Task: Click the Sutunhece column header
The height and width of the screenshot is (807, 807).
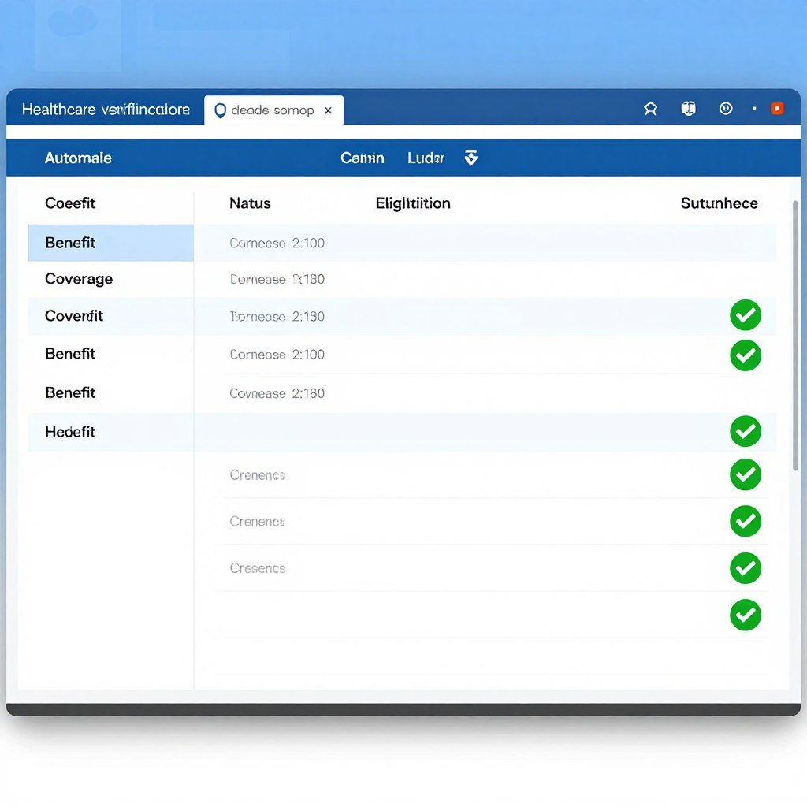Action: click(x=719, y=203)
